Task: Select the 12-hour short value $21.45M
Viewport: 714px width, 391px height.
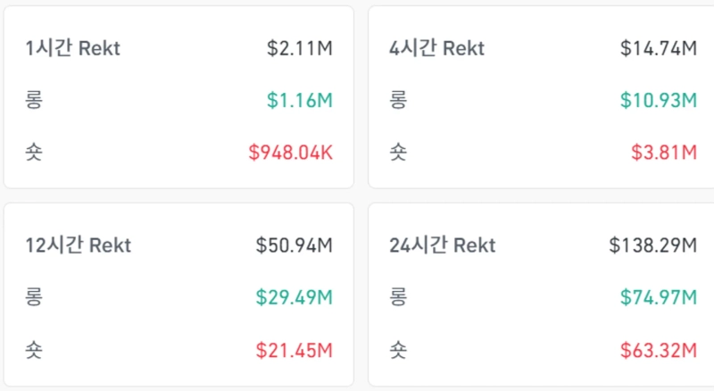Action: pos(295,349)
